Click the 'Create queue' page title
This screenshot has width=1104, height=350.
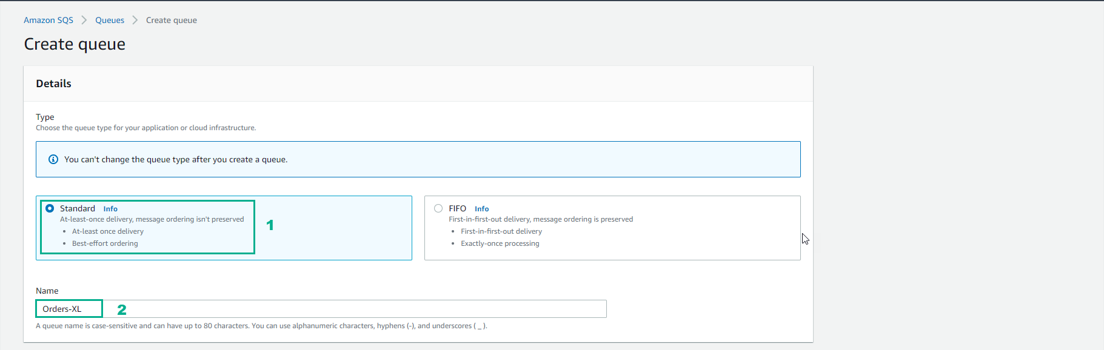coord(75,44)
